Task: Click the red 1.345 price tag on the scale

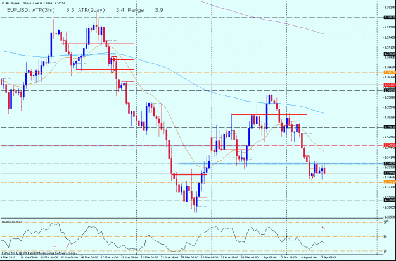Action: pos(390,145)
